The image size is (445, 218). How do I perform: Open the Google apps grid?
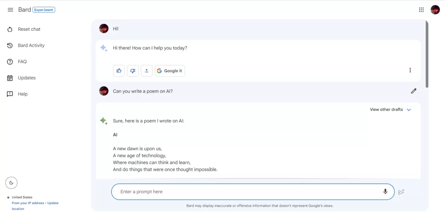coord(421,10)
